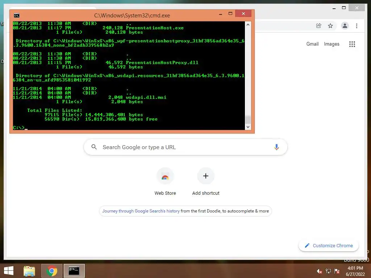Click the cmd scrollbar thumb
This screenshot has height=278, width=371.
(248, 119)
